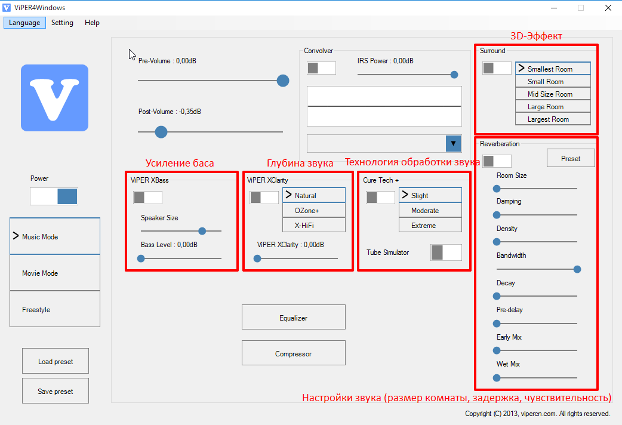
Task: Turn on the Tube Simulator toggle
Action: click(447, 252)
